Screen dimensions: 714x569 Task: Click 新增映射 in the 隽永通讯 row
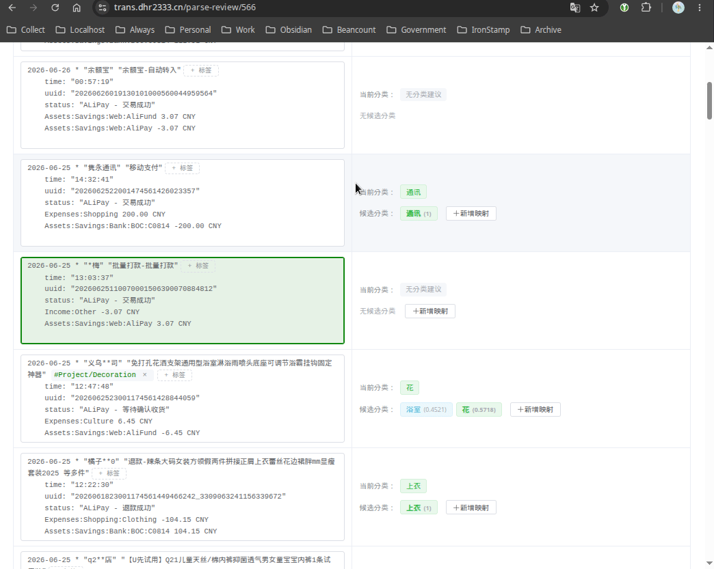click(x=471, y=214)
